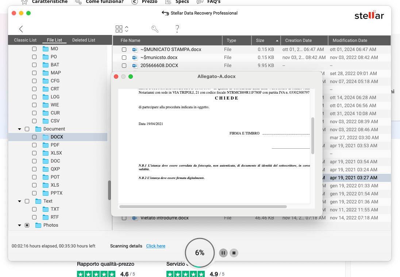
Task: Check the box for 205666608.DOCX
Action: [124, 66]
